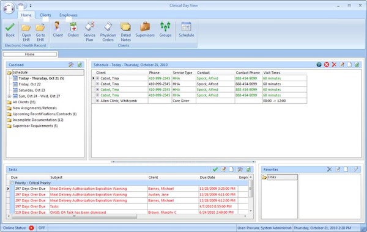Click the rightmost Favorites header icon
The height and width of the screenshot is (232, 367).
point(356,169)
